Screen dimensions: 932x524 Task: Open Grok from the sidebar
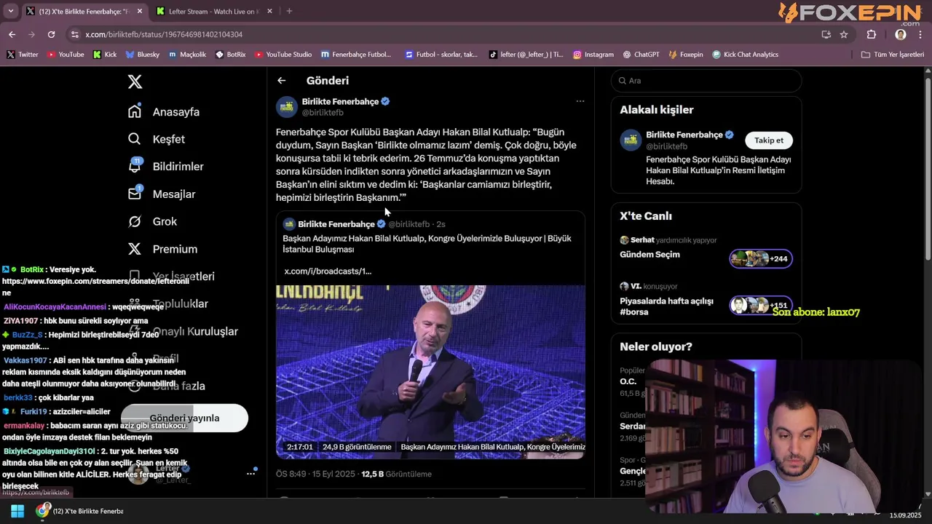point(152,221)
